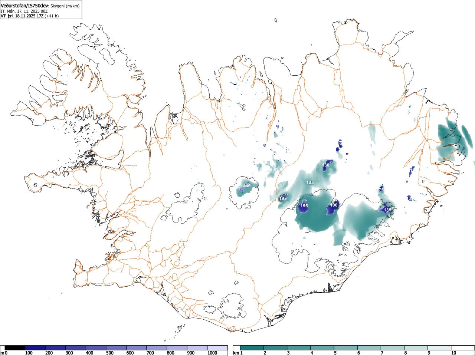Click the '446' visibility value on the map
Image resolution: width=475 pixels, height=356 pixels.
point(247,186)
